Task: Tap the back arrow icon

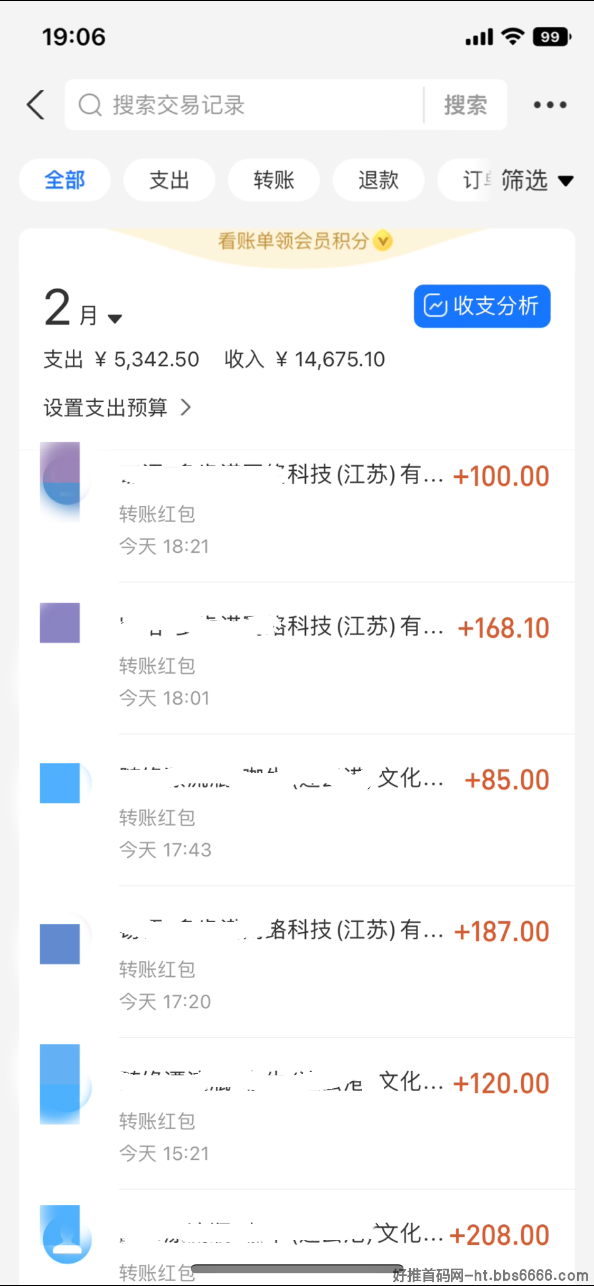Action: [36, 105]
